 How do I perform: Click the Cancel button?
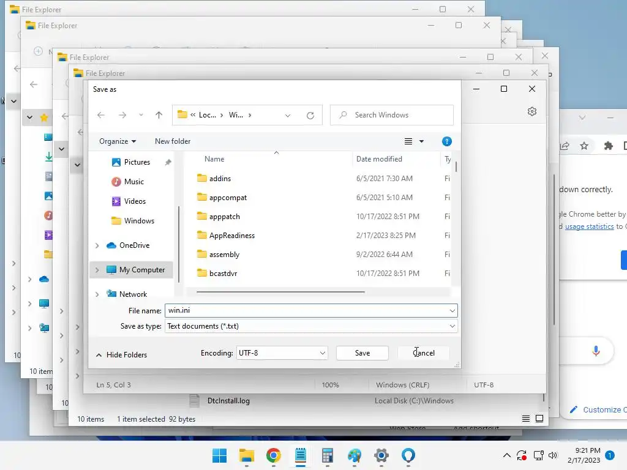(424, 353)
